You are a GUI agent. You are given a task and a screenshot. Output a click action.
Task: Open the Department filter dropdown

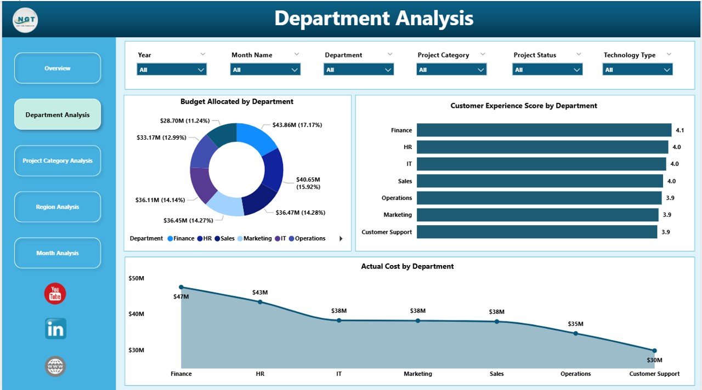[x=387, y=70]
